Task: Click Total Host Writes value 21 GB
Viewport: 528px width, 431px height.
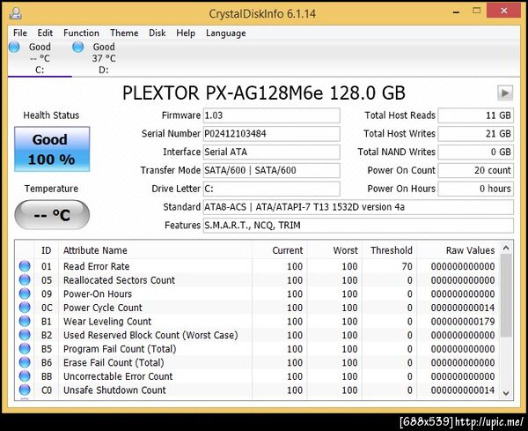Action: click(x=475, y=134)
